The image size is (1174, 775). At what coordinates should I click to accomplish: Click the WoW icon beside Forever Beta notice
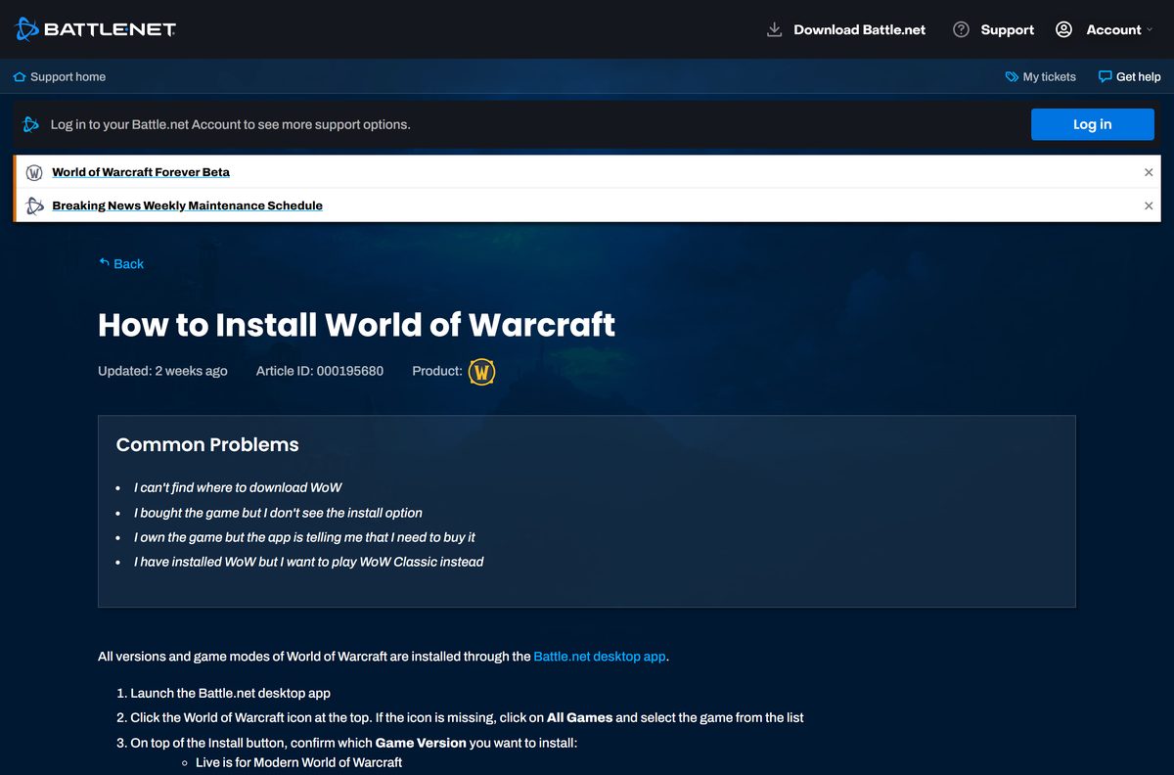(x=34, y=172)
